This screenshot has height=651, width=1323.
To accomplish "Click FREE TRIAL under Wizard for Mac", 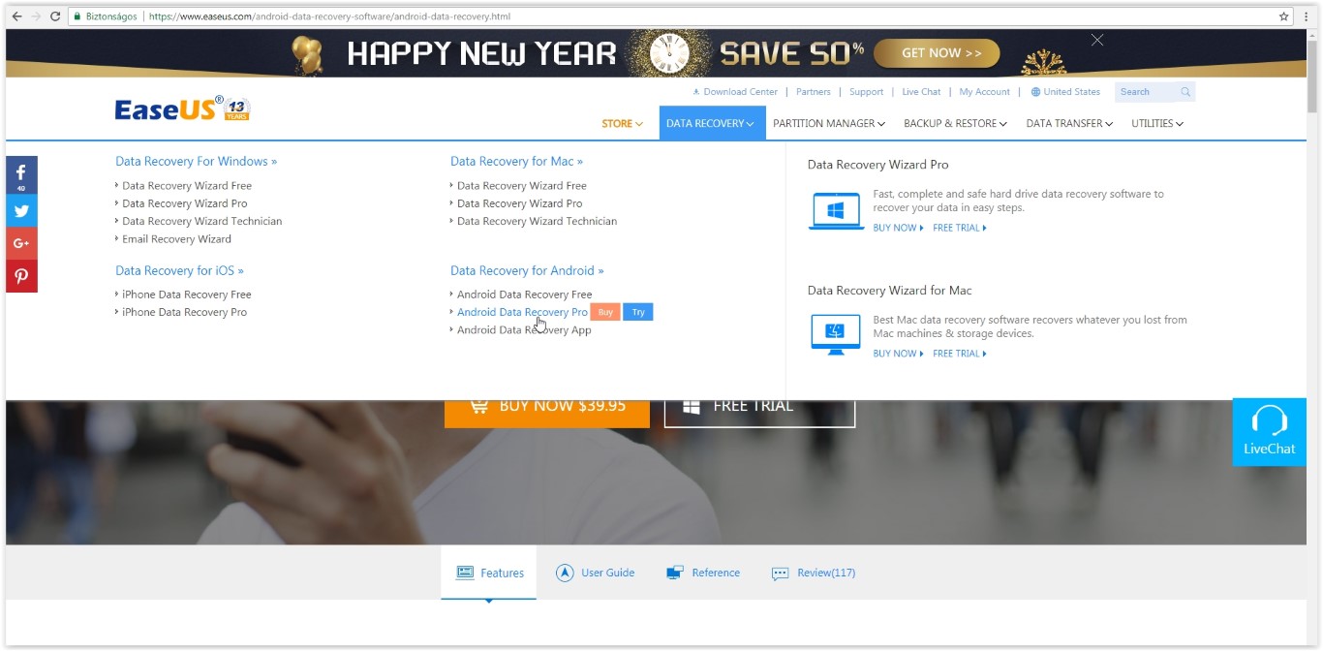I will click(x=960, y=354).
